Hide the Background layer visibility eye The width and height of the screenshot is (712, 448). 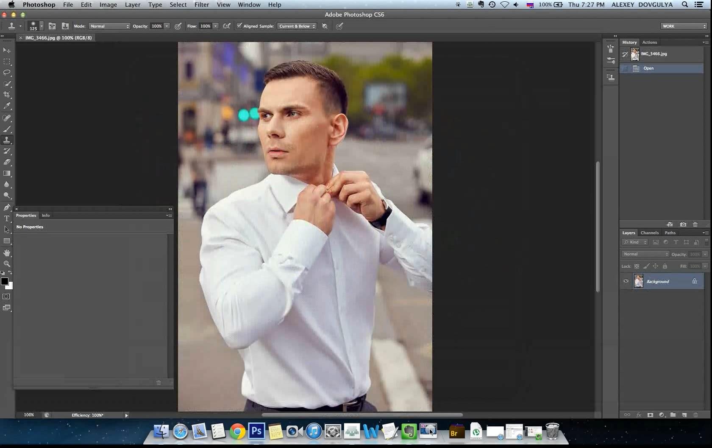(x=626, y=281)
